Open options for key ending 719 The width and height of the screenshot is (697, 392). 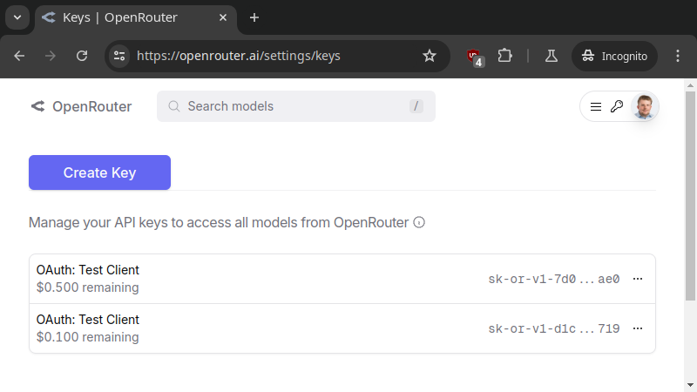point(637,328)
